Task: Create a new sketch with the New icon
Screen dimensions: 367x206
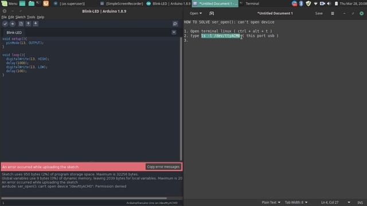Action: tap(21, 24)
